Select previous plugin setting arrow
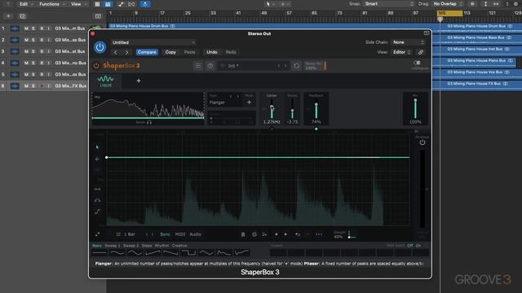The image size is (522, 293). tap(116, 52)
